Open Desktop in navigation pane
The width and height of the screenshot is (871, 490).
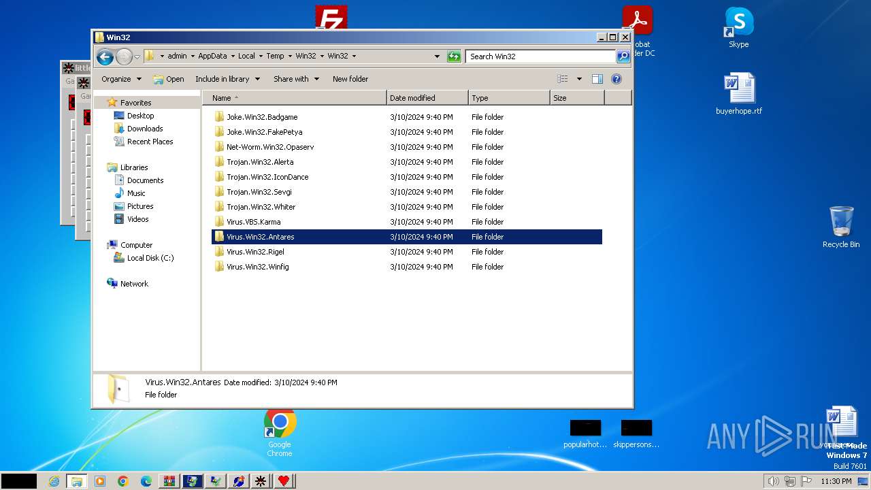click(140, 116)
